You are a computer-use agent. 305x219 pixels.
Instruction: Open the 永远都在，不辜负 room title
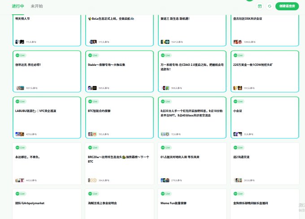[28, 157]
